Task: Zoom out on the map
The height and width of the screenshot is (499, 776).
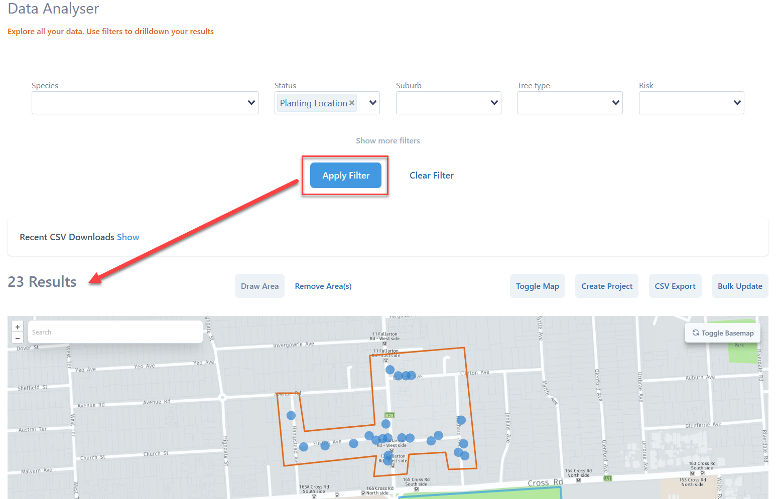Action: tap(18, 339)
